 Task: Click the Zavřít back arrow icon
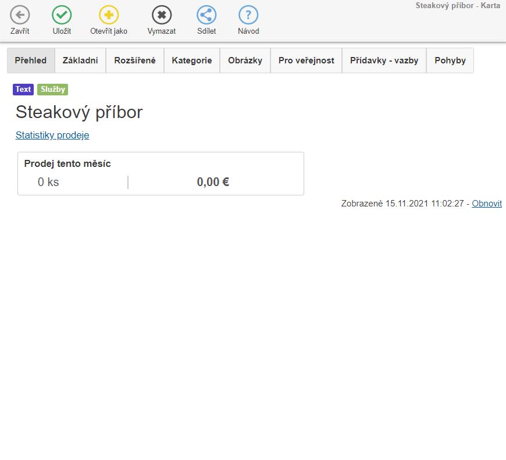coord(20,15)
